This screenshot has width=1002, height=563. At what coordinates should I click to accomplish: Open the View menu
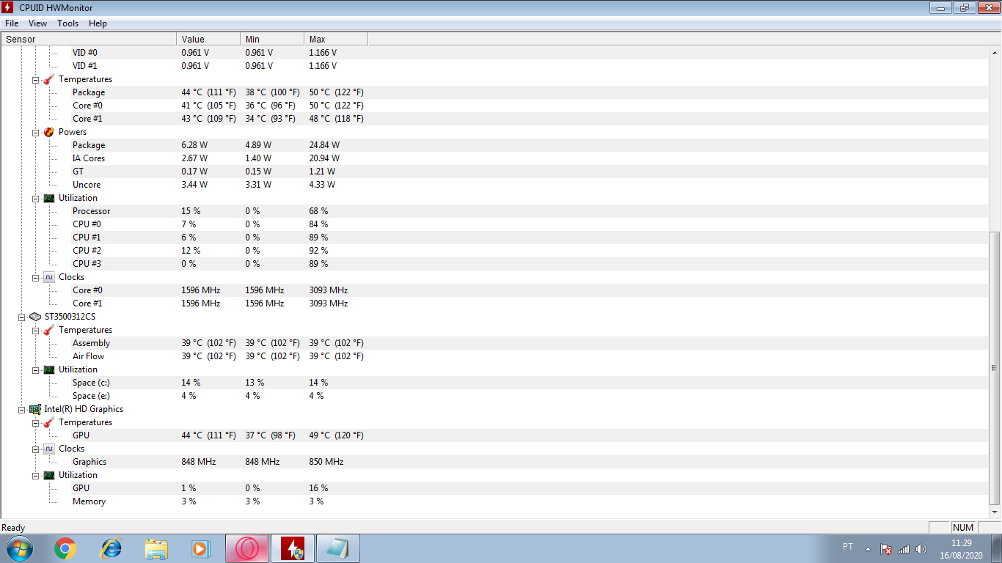pyautogui.click(x=37, y=23)
